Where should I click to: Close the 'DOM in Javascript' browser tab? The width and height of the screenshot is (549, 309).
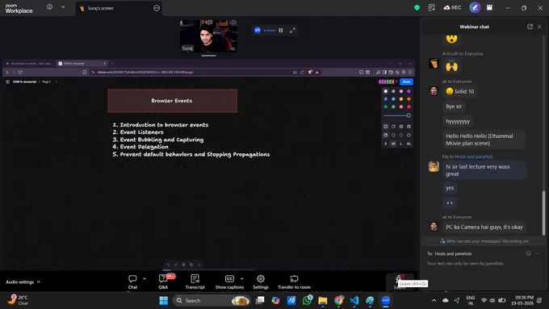click(x=104, y=64)
